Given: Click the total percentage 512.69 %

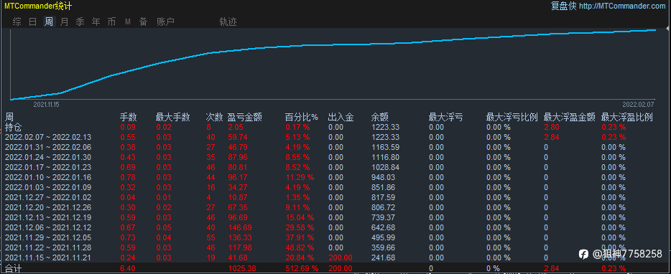Looking at the screenshot, I should pyautogui.click(x=302, y=268).
